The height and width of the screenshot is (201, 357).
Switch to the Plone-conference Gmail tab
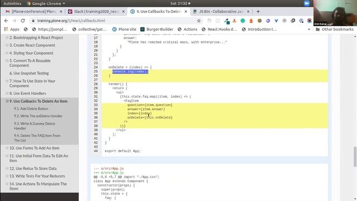(33, 11)
